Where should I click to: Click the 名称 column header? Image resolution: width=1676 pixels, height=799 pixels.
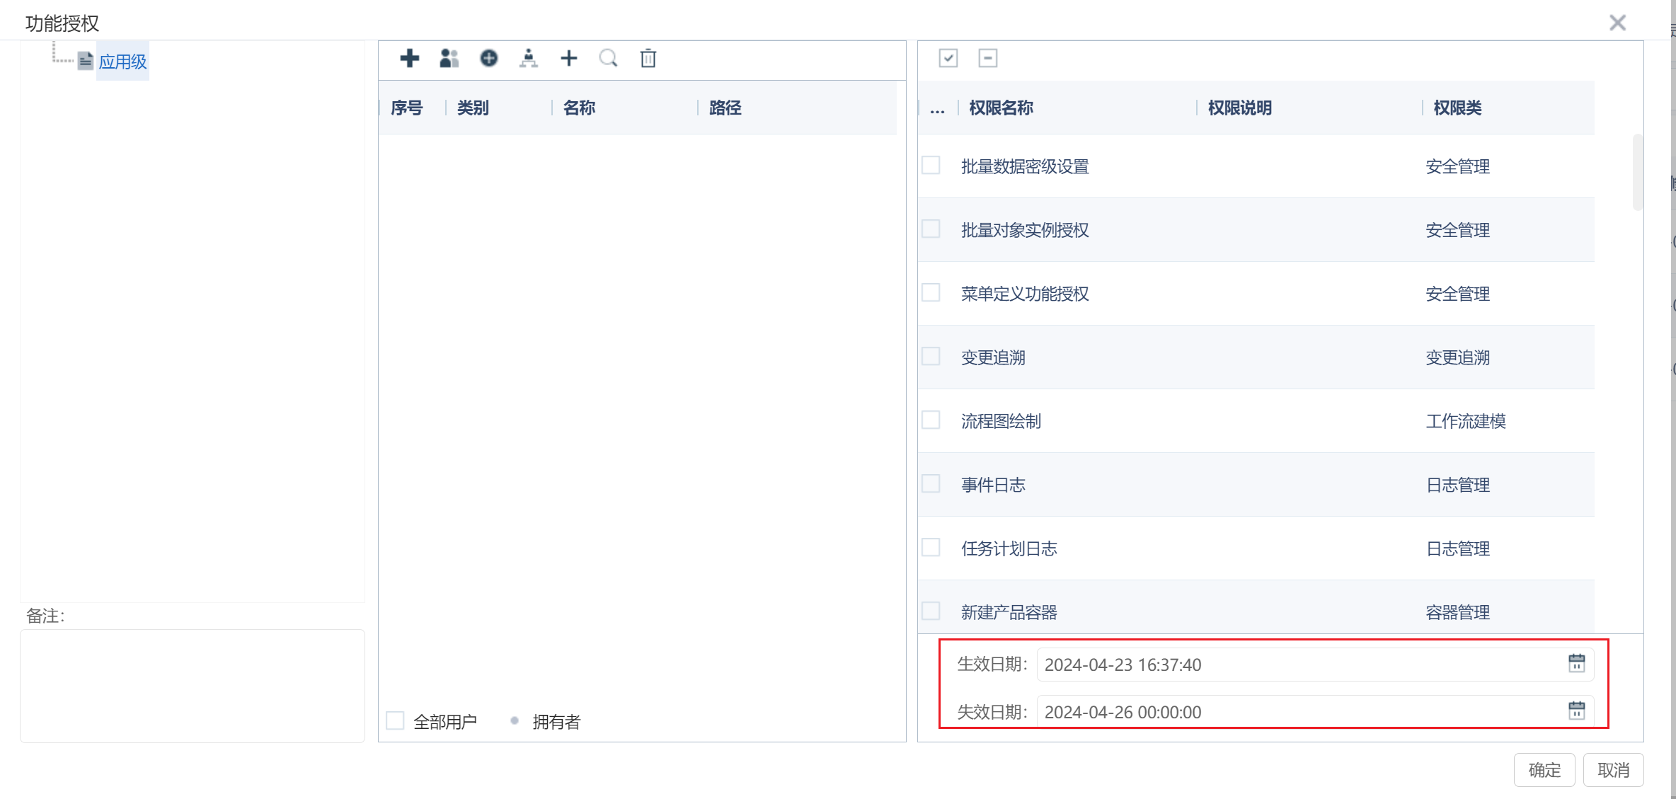[x=579, y=108]
